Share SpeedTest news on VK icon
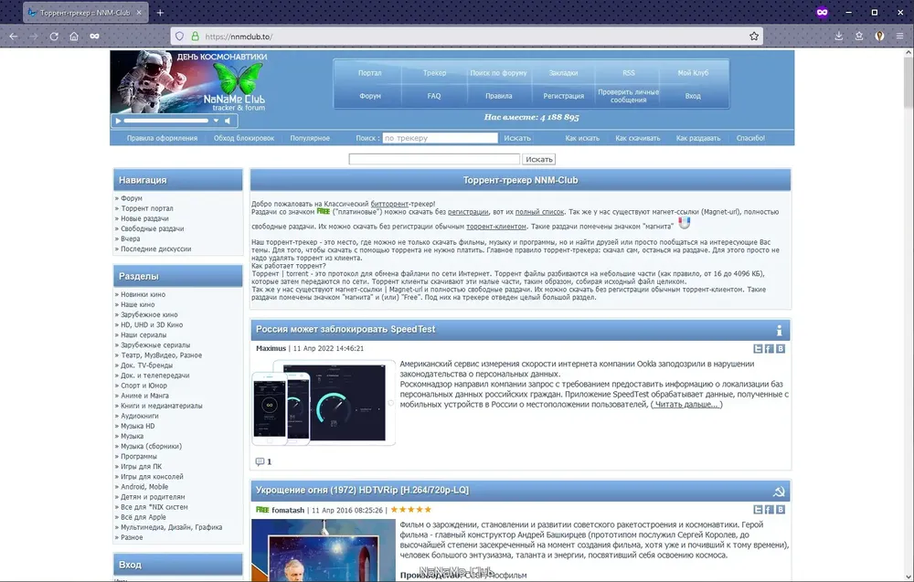Screen dimensions: 914x582 [x=780, y=348]
